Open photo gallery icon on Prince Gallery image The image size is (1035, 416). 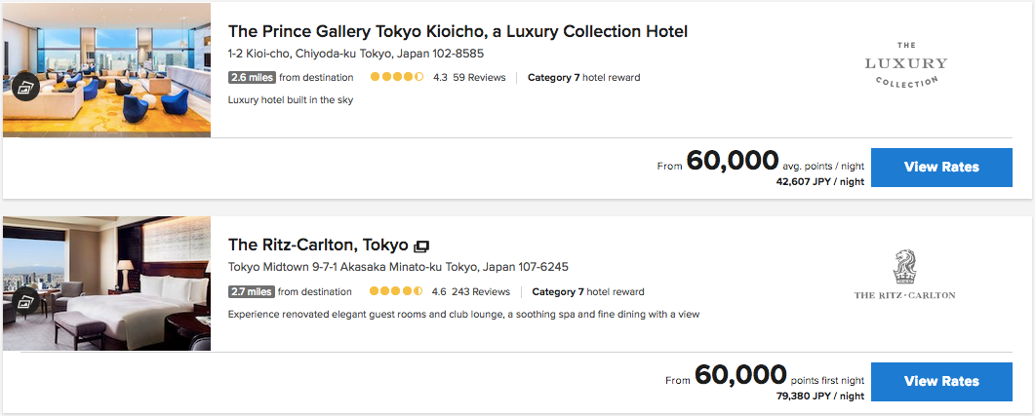(24, 88)
